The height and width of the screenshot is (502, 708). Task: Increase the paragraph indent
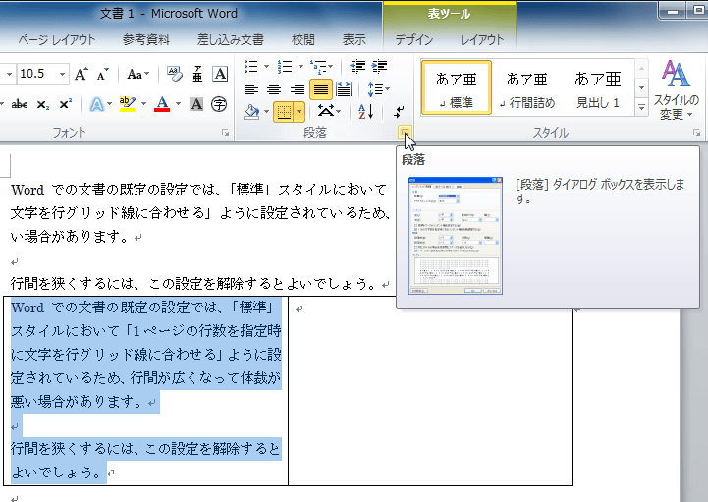tap(379, 67)
